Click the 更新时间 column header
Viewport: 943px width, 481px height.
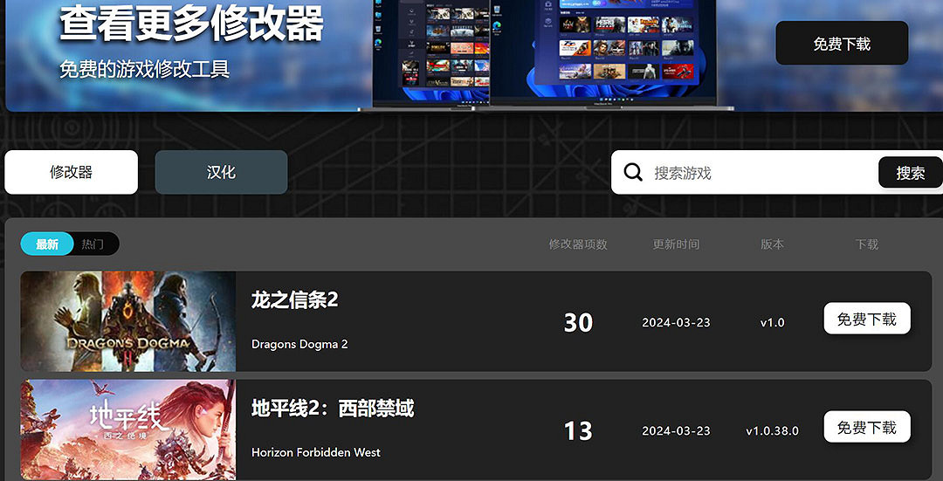pyautogui.click(x=676, y=244)
